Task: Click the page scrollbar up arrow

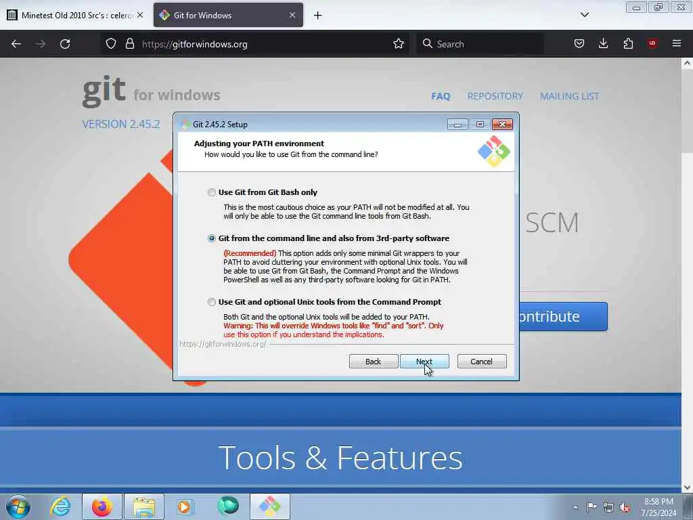Action: [687, 63]
